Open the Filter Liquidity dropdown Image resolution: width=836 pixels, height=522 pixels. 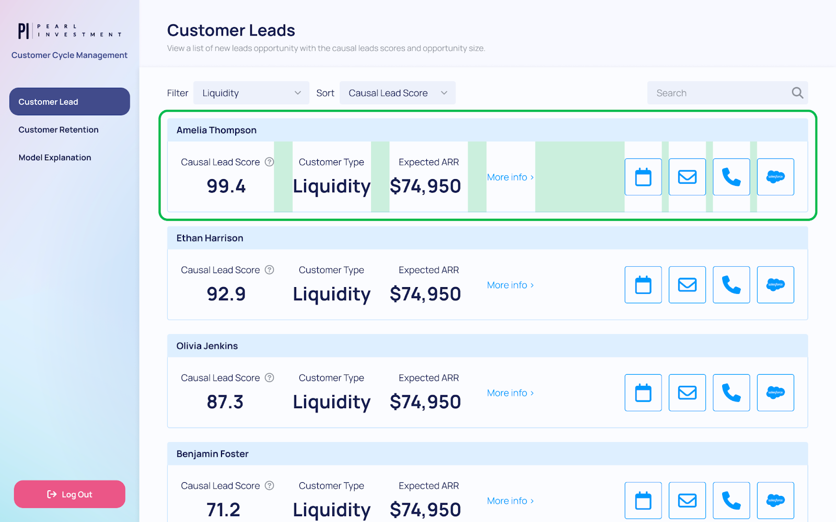pos(251,93)
